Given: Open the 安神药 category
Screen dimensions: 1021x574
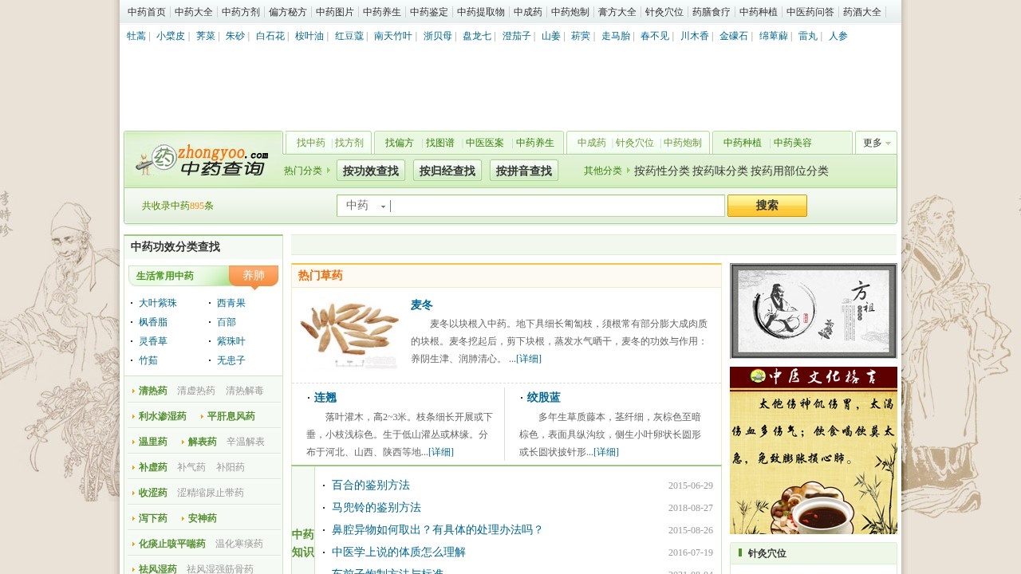Looking at the screenshot, I should 203,518.
